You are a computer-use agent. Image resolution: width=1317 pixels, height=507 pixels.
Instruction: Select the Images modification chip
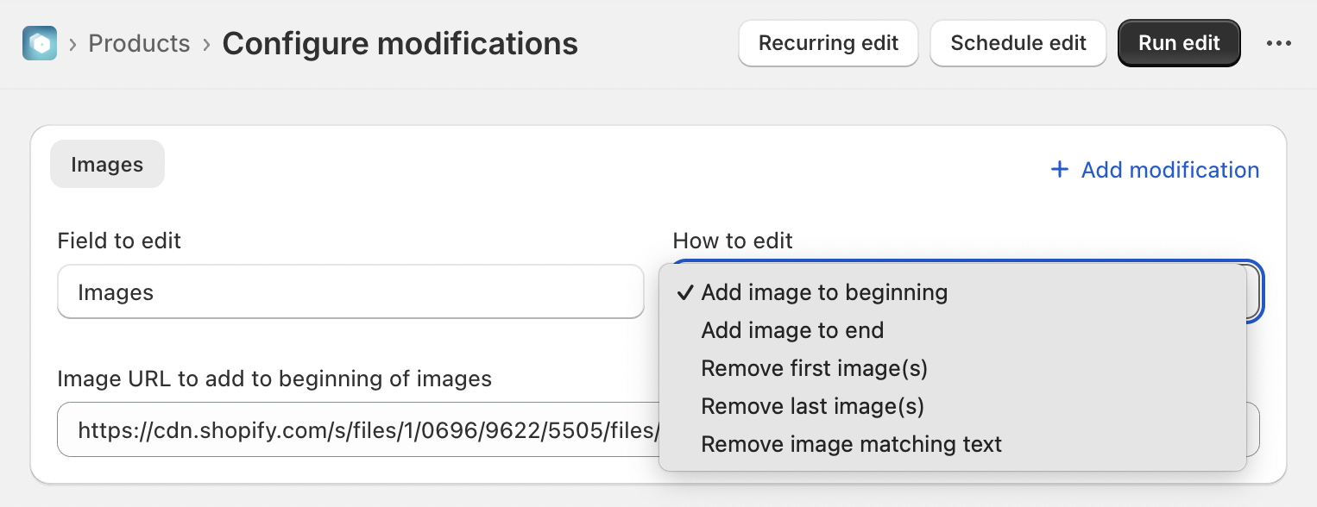(107, 164)
